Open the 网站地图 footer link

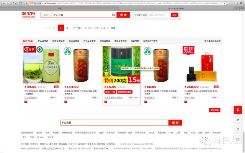(101, 144)
